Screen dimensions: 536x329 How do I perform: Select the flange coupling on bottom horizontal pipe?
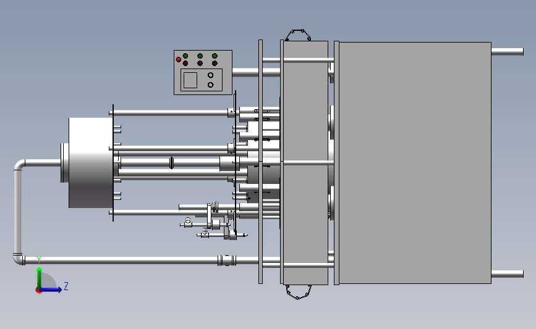click(x=227, y=260)
